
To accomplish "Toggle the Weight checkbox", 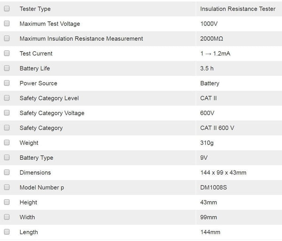I will click(7, 143).
